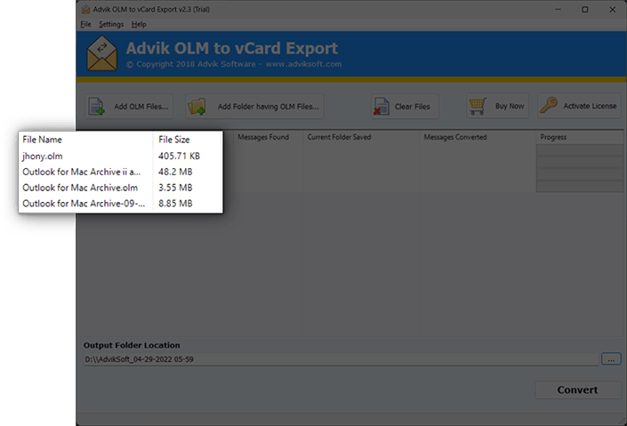Select the jhony.olm file row
The height and width of the screenshot is (426, 627).
click(120, 156)
